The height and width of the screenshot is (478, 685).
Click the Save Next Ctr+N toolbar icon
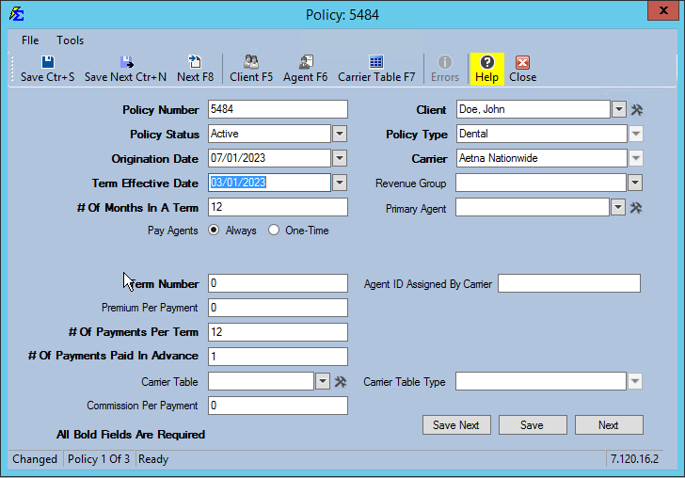point(127,62)
